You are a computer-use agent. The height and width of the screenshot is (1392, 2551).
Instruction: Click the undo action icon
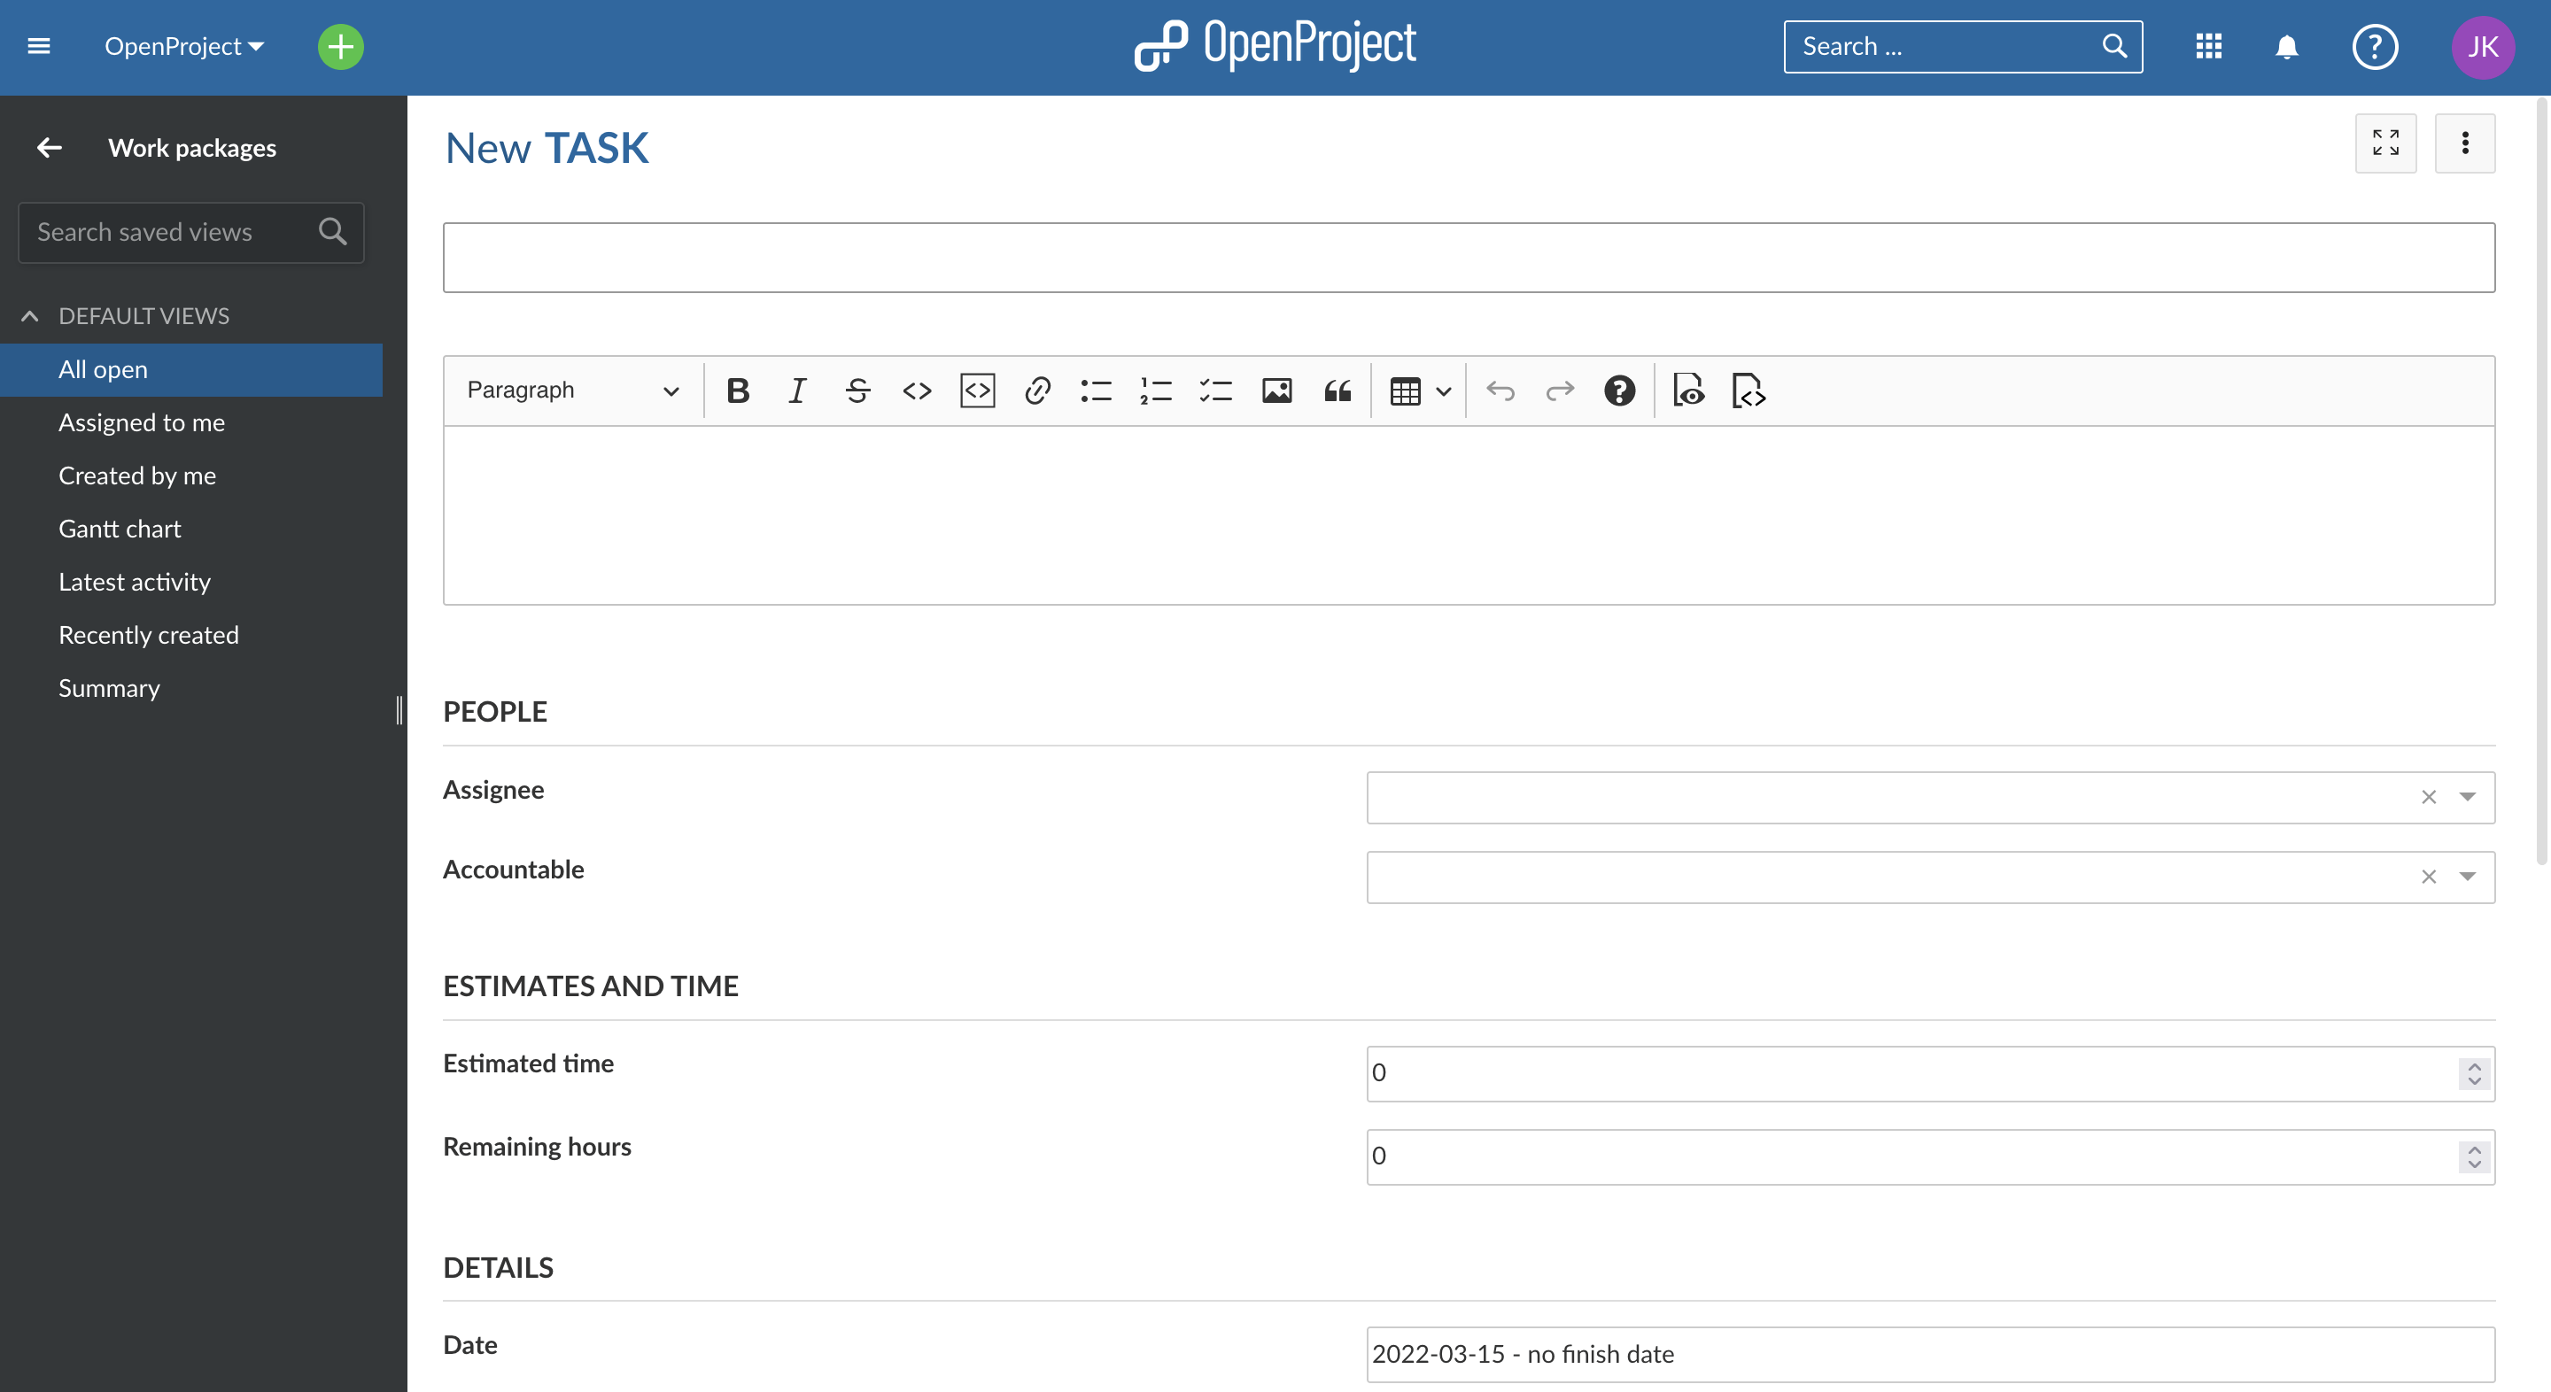click(1500, 391)
